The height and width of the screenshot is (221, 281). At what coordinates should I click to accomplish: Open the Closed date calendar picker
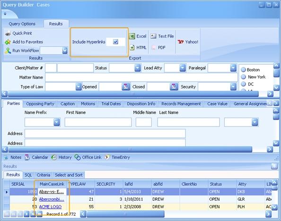coord(174,87)
